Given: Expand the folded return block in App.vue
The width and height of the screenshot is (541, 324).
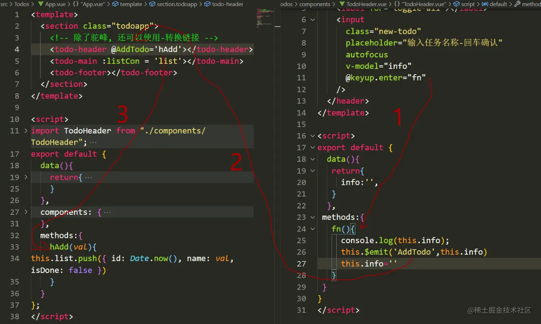Looking at the screenshot, I should tap(26, 177).
